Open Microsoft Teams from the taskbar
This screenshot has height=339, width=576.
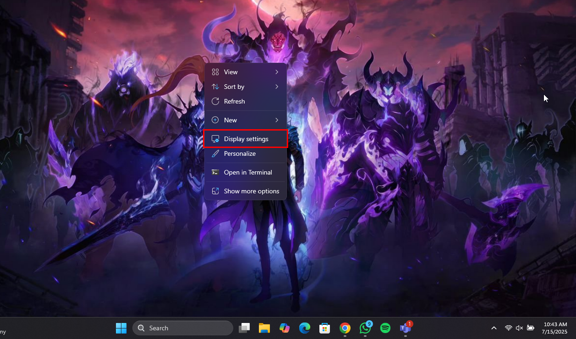[406, 328]
